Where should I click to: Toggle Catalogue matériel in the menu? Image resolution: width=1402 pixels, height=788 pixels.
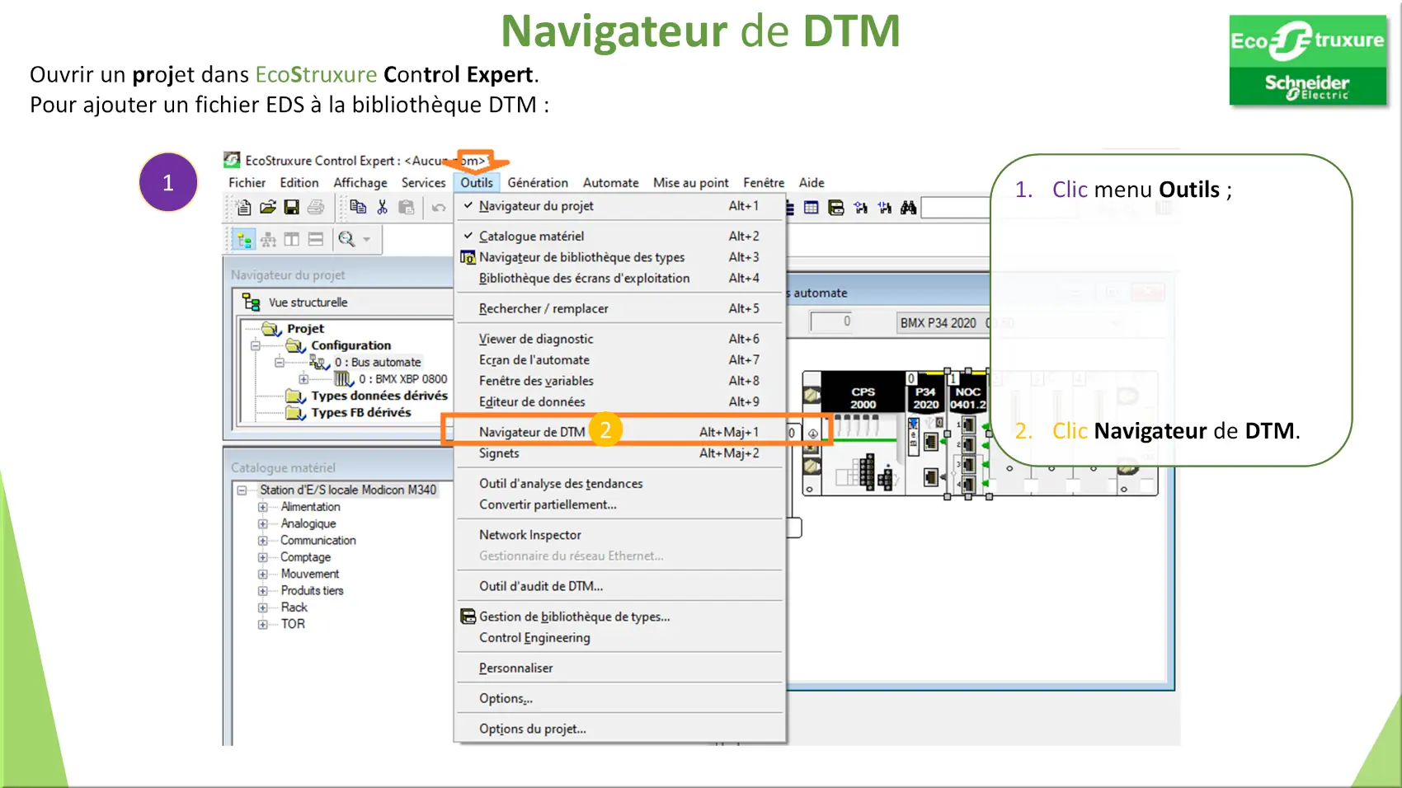[619, 236]
